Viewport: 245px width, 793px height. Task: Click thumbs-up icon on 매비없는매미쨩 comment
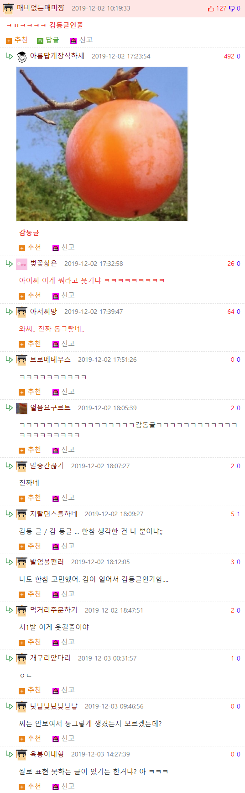coord(211,8)
